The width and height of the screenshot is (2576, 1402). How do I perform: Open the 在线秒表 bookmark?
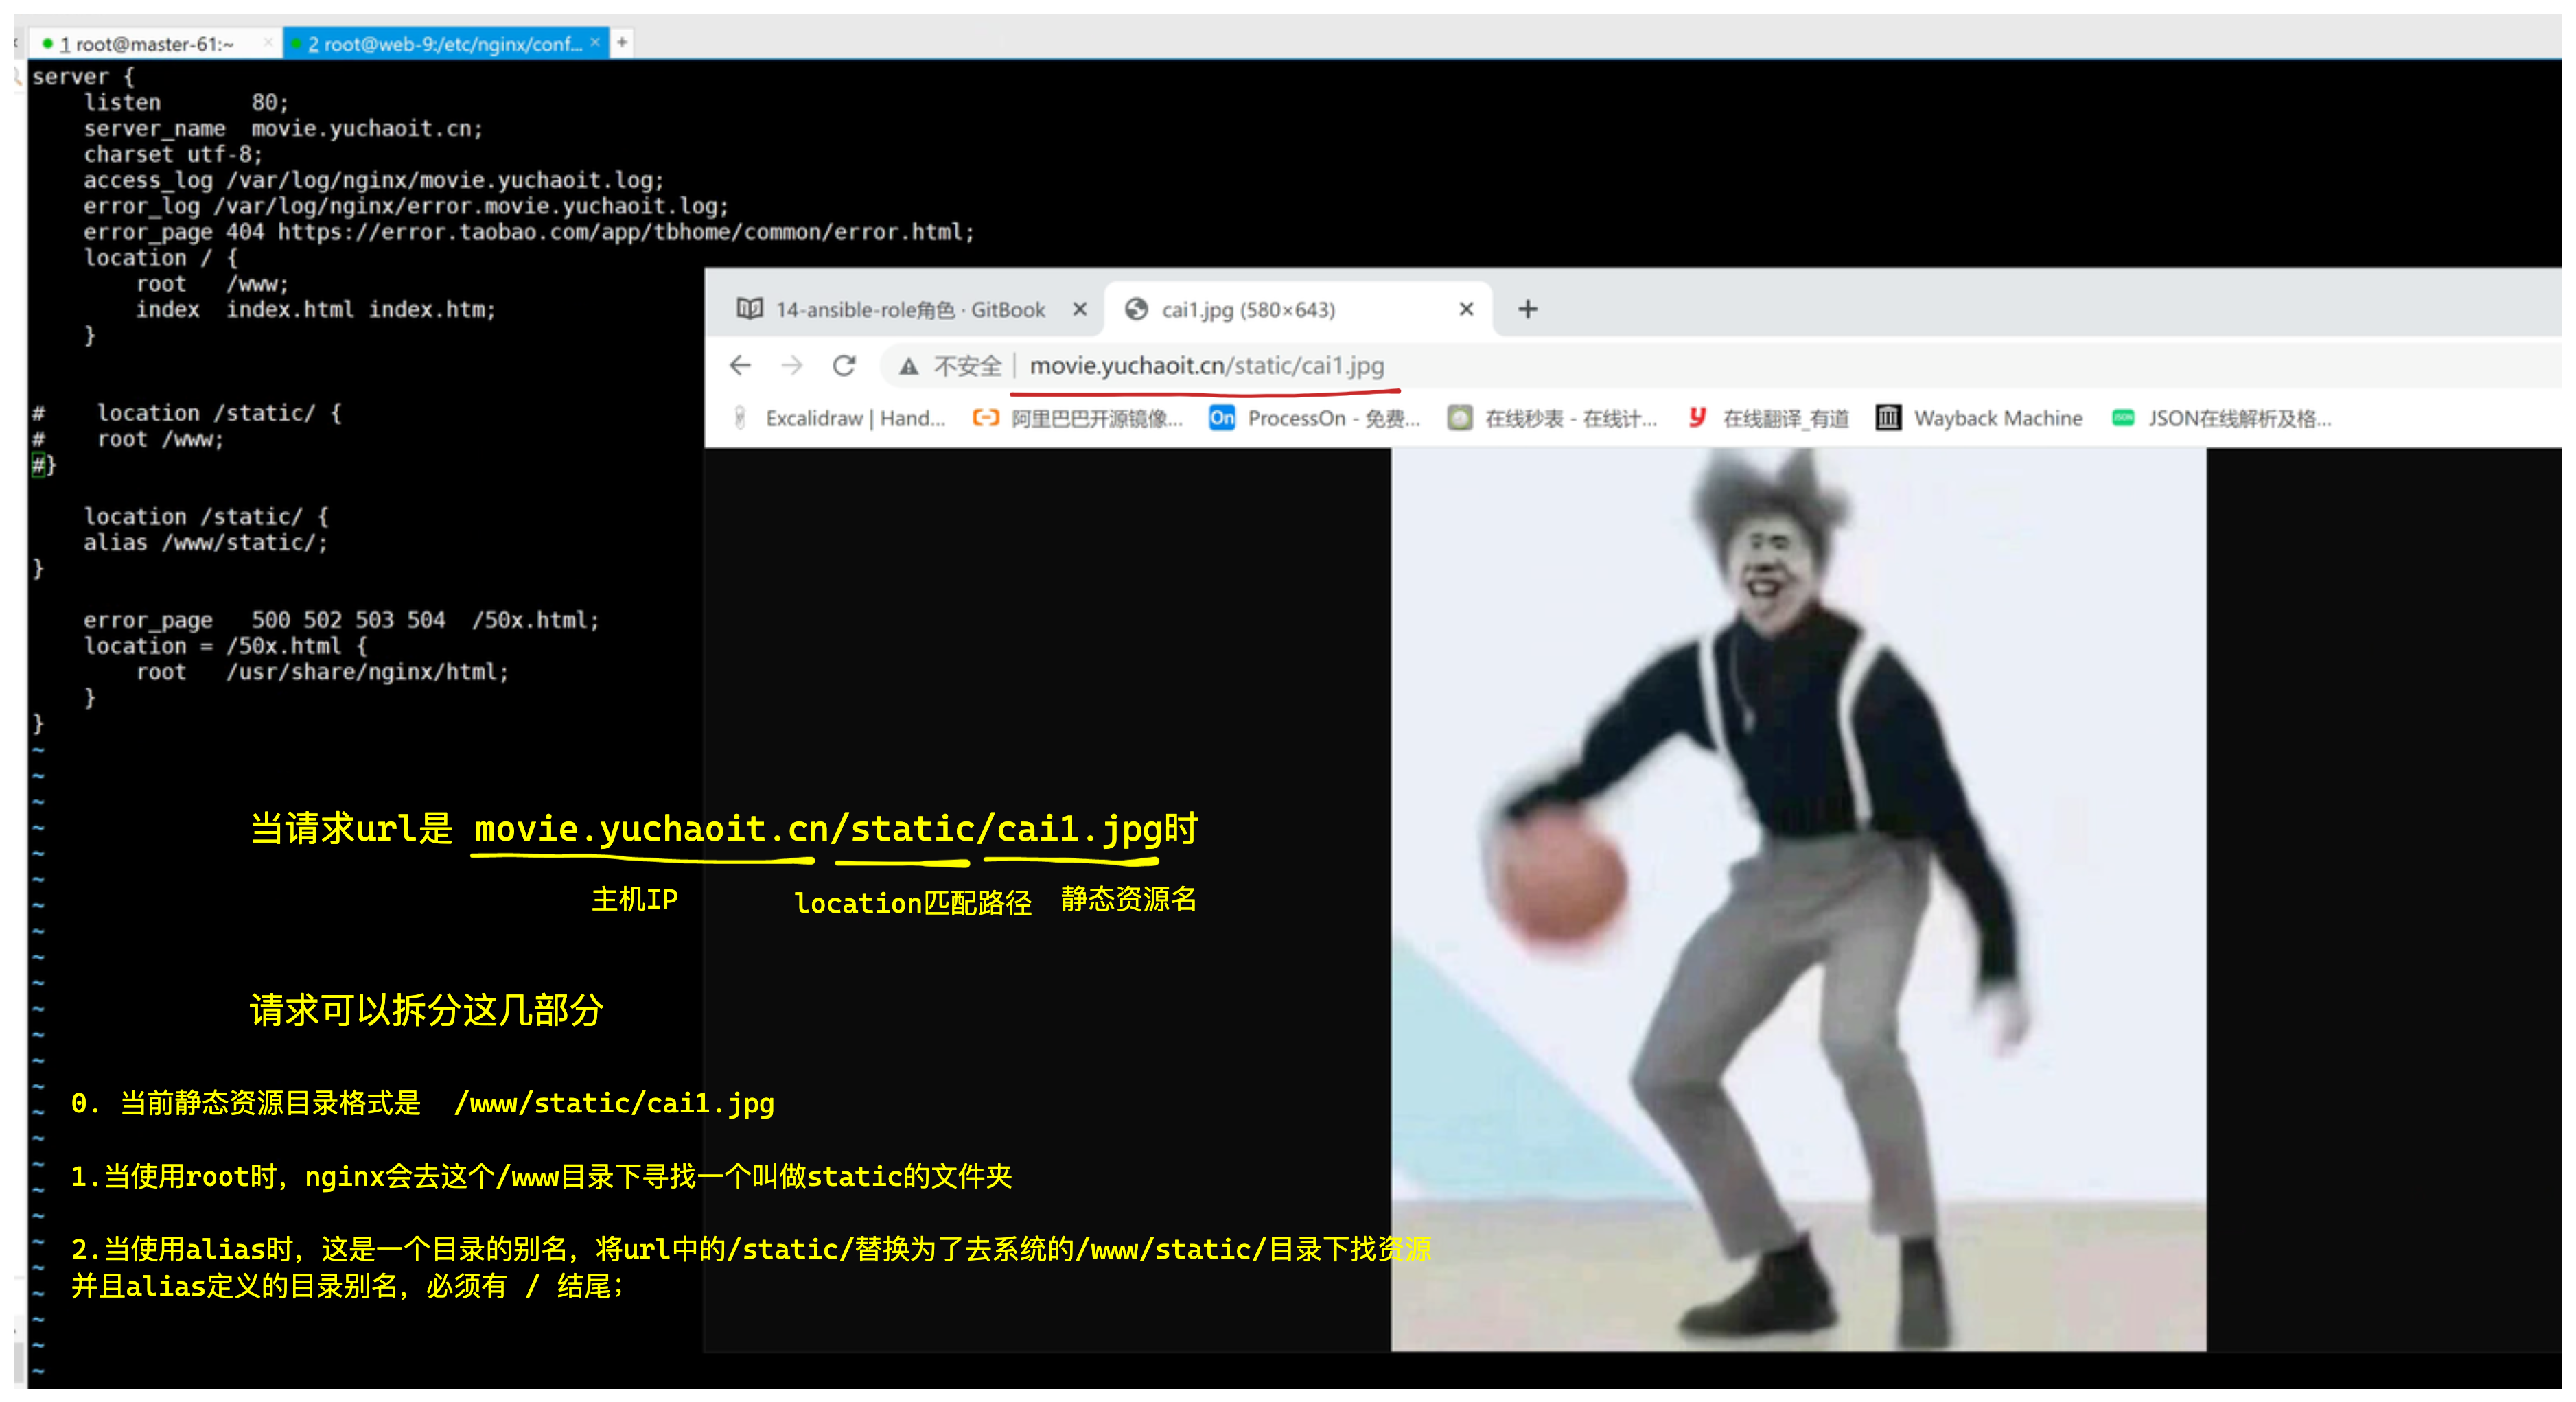[1552, 418]
